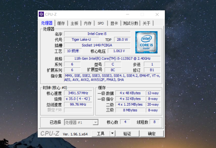Click the 线程数 value 8
Viewport: 216px width, 148px height.
(x=155, y=122)
